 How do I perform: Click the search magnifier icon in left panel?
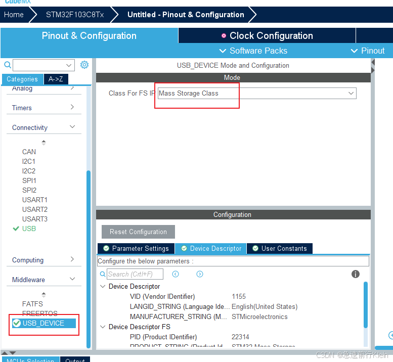pyautogui.click(x=8, y=65)
